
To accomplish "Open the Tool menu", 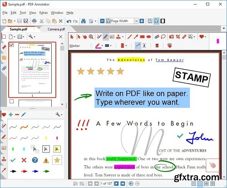I will click(23, 13).
